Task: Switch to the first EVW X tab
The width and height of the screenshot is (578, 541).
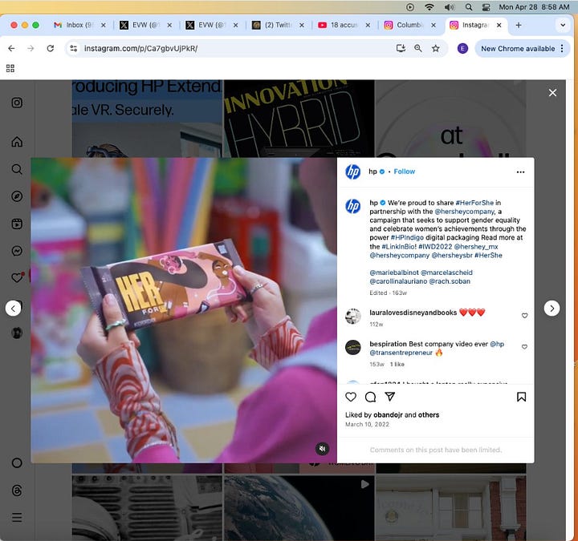Action: point(145,25)
